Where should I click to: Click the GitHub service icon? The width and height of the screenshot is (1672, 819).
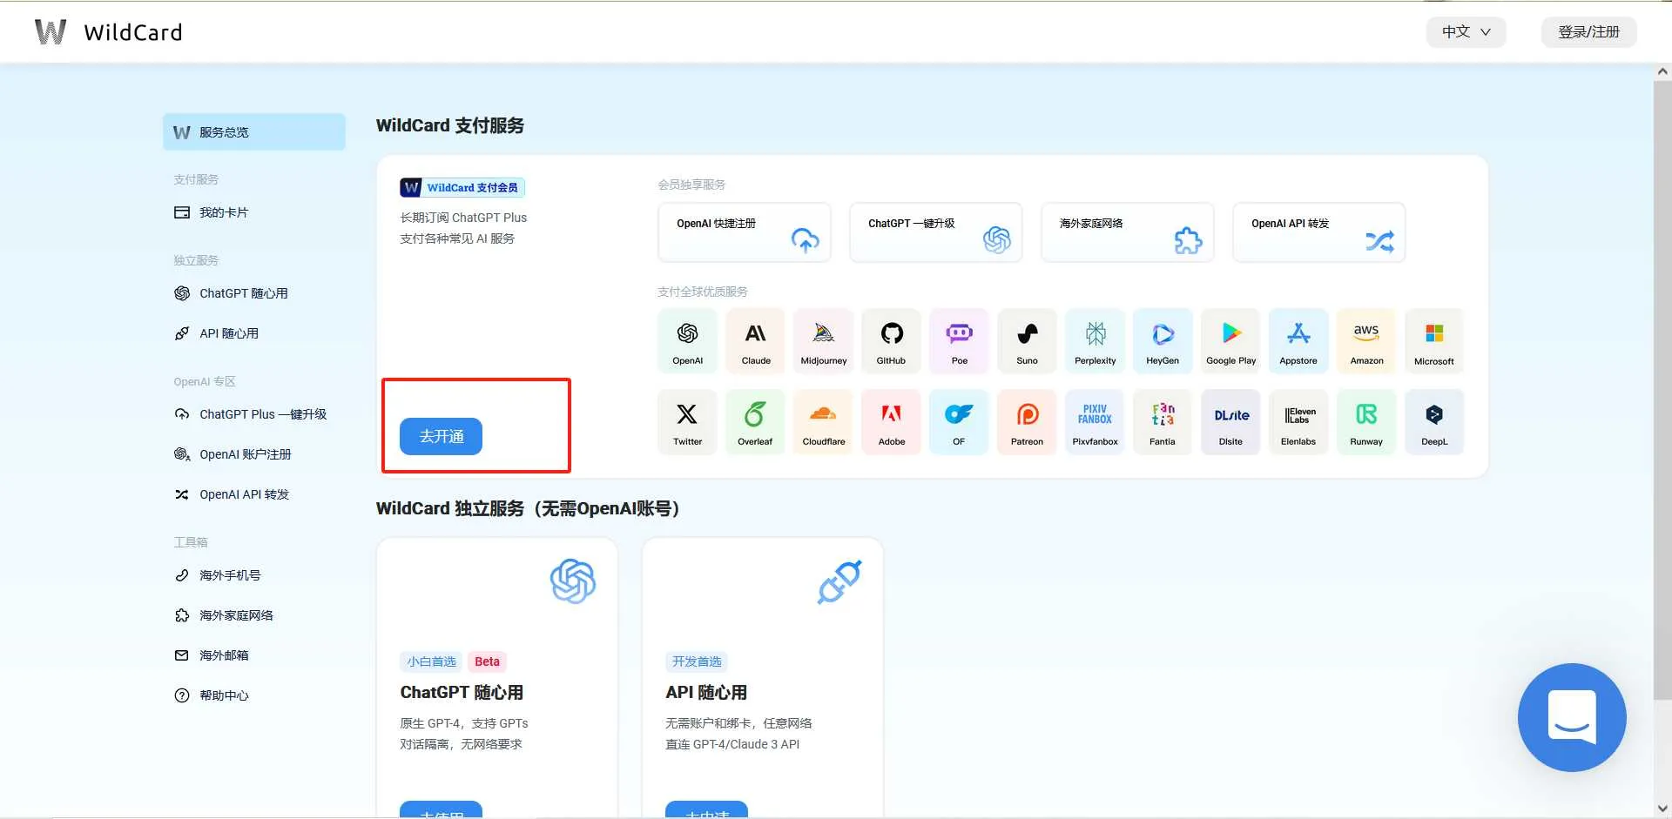coord(891,341)
